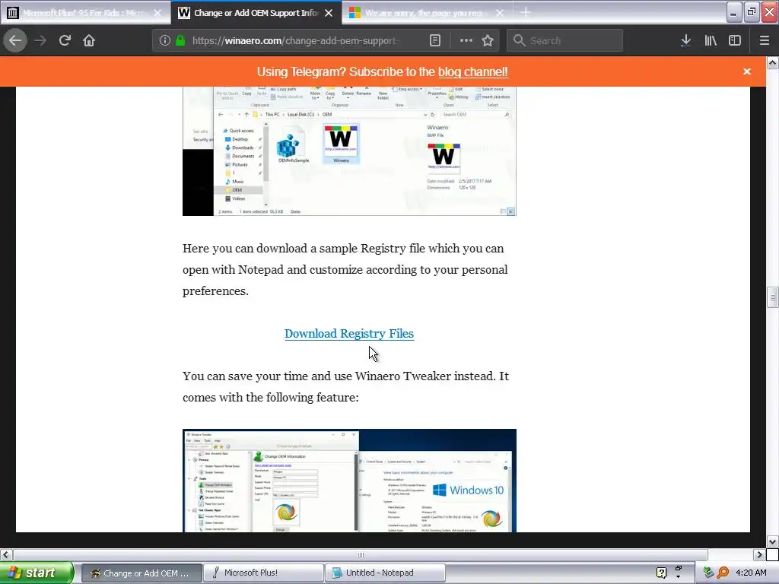Open the downloads panel arrow
Viewport: 779px width, 584px height.
point(685,41)
